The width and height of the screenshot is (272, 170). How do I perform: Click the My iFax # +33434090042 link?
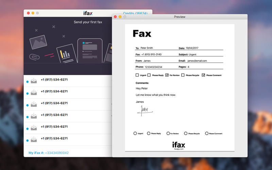49,153
